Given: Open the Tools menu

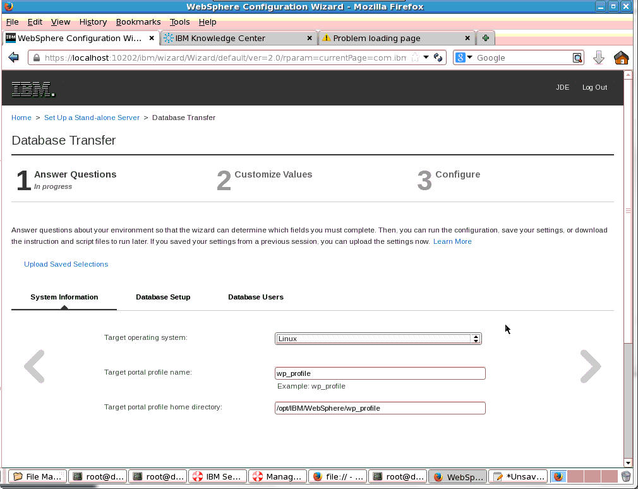Looking at the screenshot, I should click(179, 22).
